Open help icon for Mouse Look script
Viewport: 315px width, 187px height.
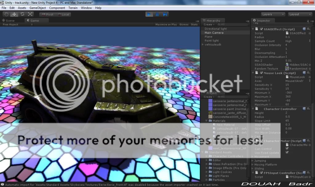coord(304,73)
